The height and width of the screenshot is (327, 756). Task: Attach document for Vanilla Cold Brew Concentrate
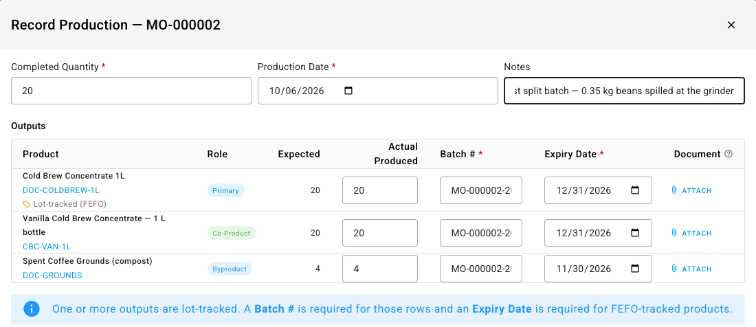point(691,233)
